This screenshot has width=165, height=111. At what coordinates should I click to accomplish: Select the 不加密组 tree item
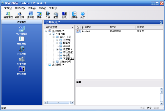pos(68,53)
